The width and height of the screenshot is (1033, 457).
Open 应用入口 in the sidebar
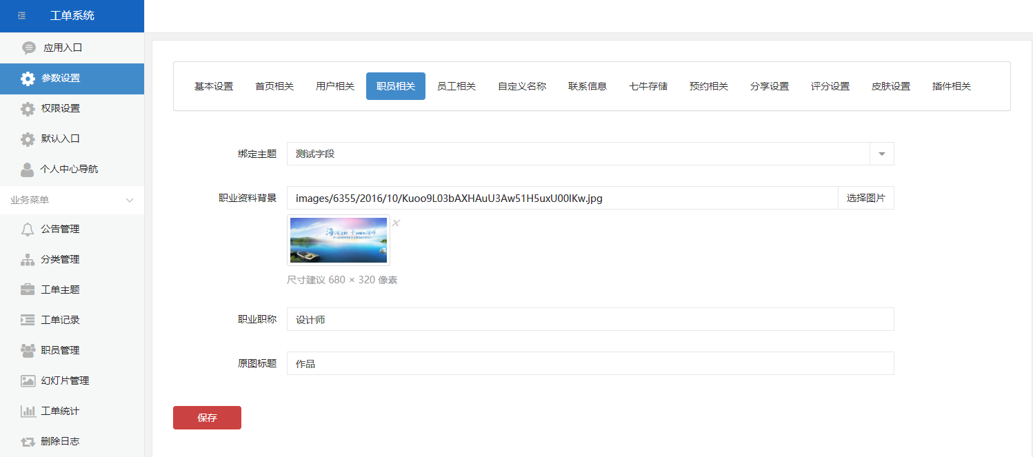[x=72, y=48]
